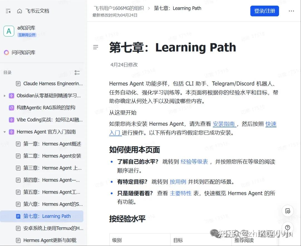
Task: Collapse the sidebar with the menu-fold icon
Action: pos(8,11)
